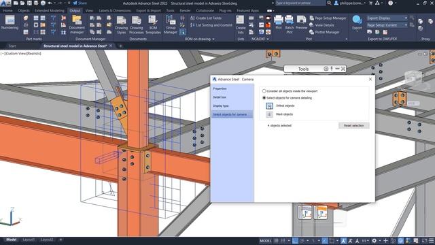
Task: Click Mark objects icon in Camera dialog
Action: (269, 114)
